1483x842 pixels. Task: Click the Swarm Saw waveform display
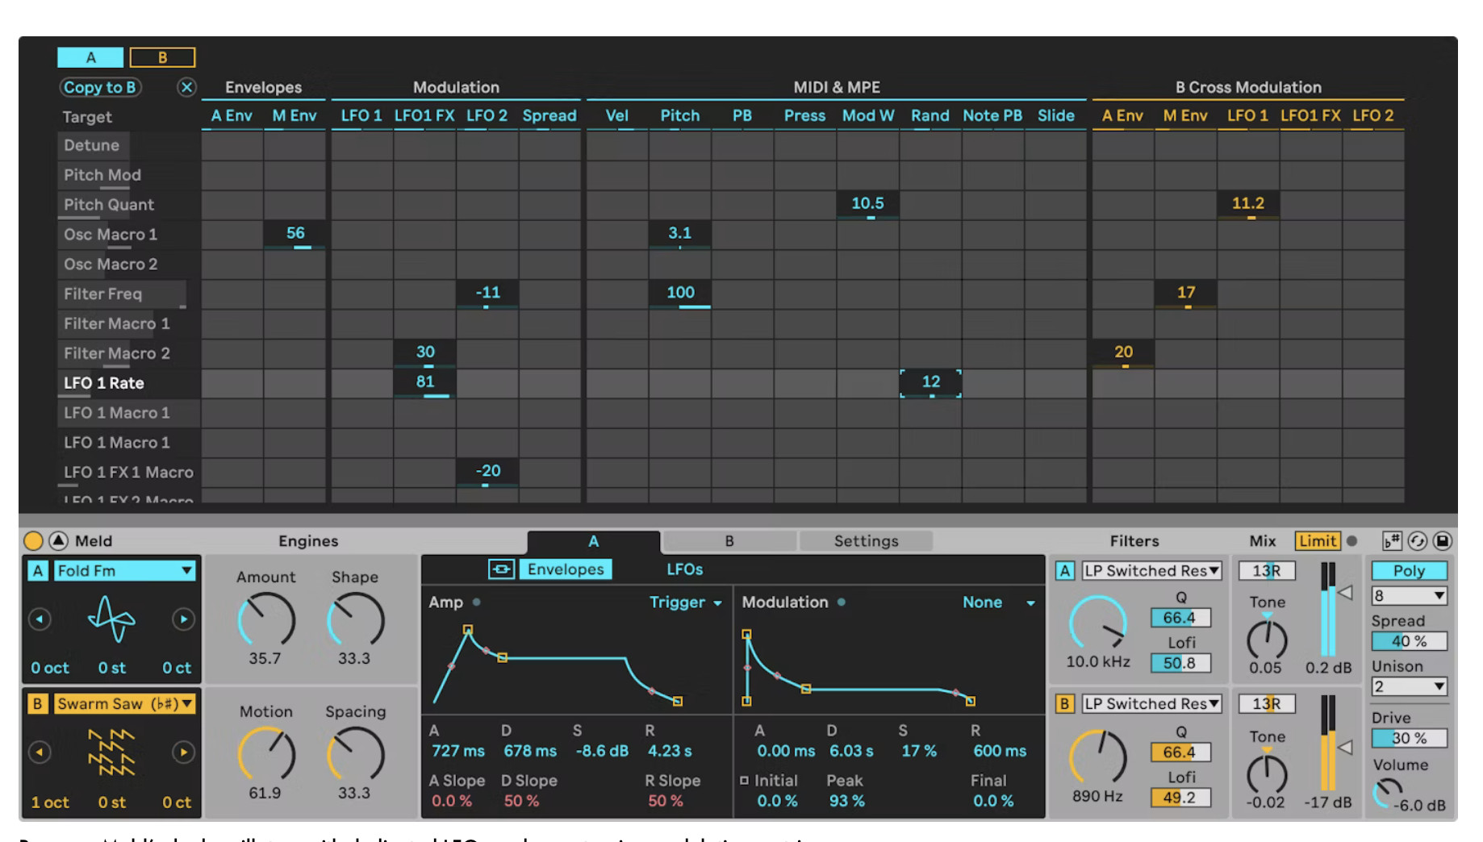coord(111,752)
